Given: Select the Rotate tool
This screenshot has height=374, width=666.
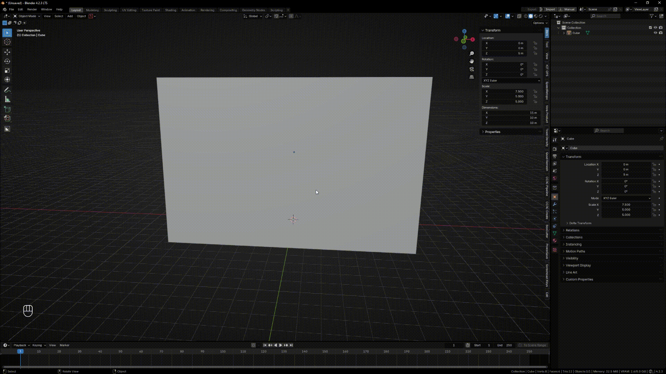Looking at the screenshot, I should [7, 61].
